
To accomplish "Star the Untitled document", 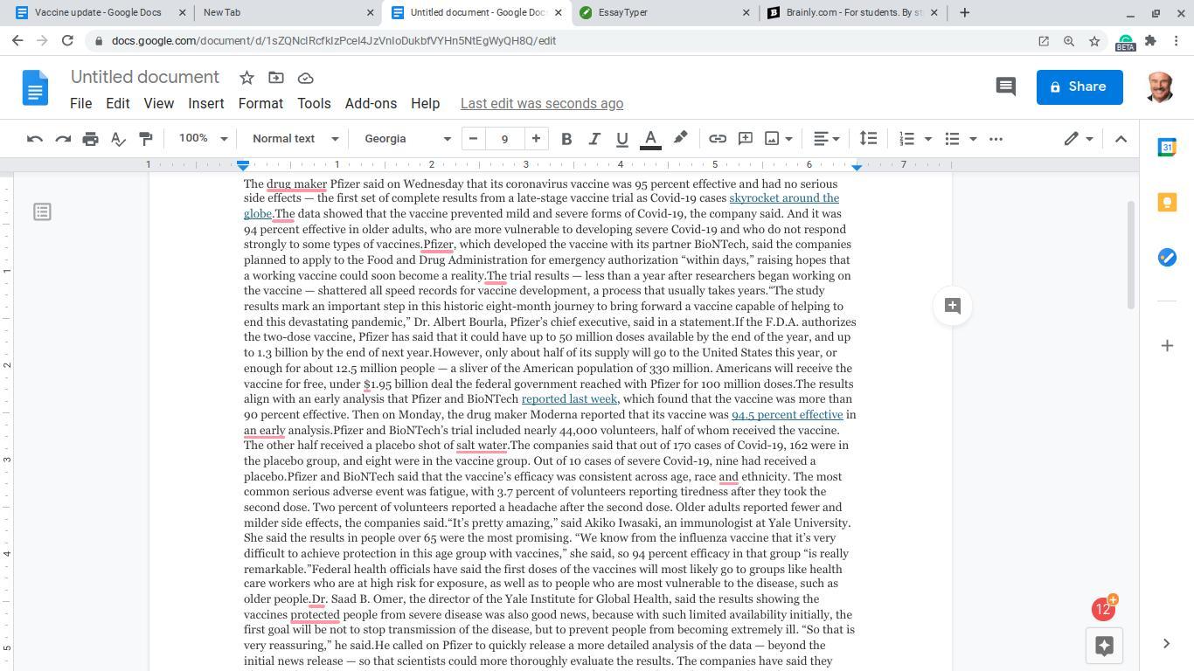I will tap(246, 78).
